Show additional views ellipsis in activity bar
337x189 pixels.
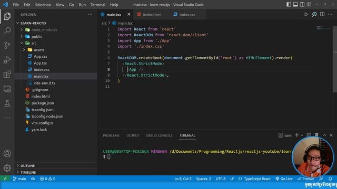[x=7, y=118]
